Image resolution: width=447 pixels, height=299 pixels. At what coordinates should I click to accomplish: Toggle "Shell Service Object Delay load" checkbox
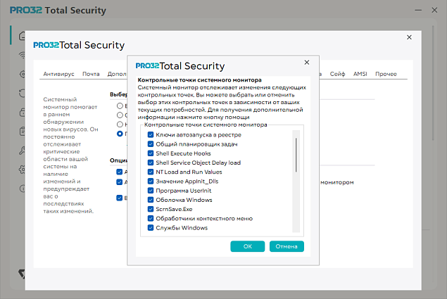coord(151,163)
